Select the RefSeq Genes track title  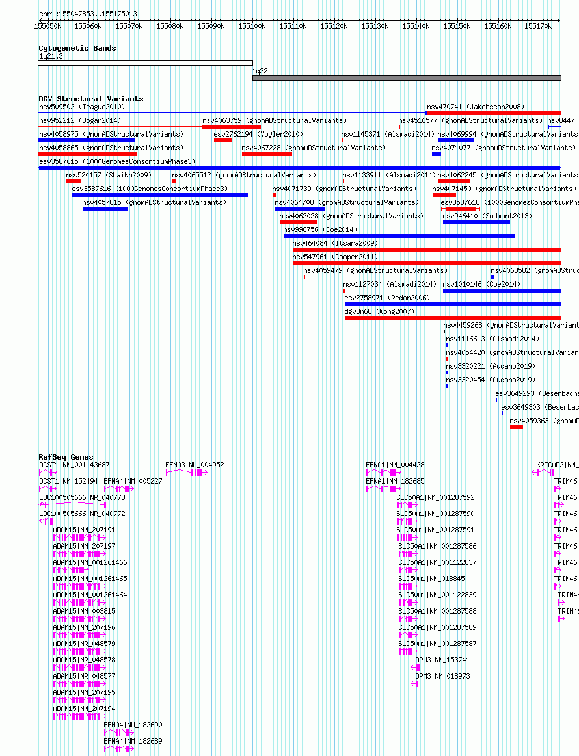click(x=66, y=457)
